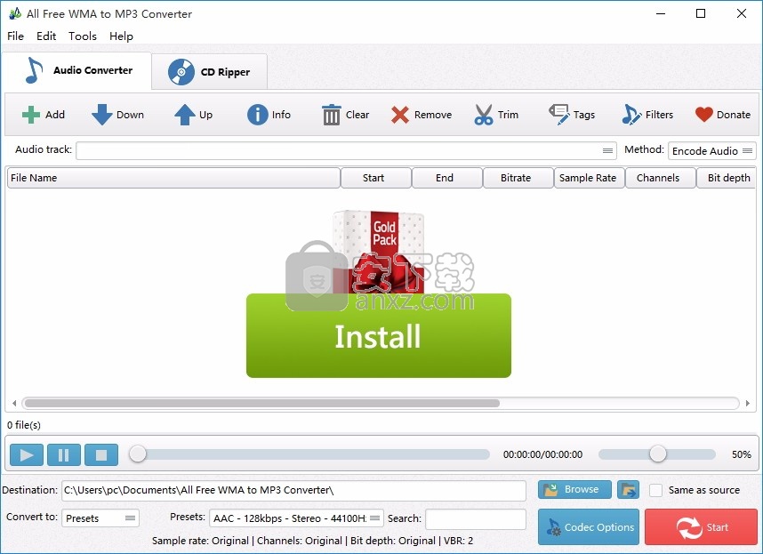This screenshot has width=763, height=554.
Task: Maximize the converter window
Action: pos(701,13)
